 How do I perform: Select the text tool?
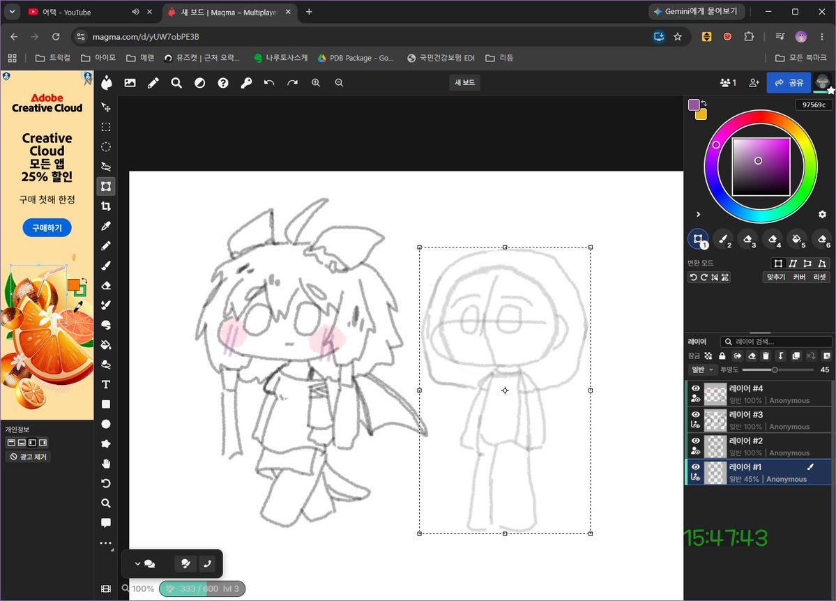click(106, 384)
